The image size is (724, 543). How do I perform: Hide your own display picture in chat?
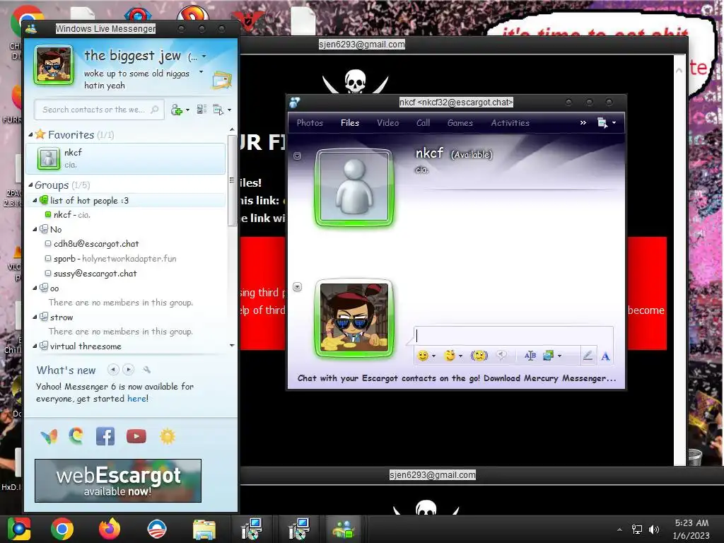tap(298, 287)
